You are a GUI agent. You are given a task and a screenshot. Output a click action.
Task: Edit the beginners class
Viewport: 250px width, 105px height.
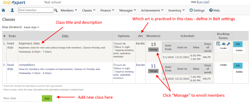(x=238, y=44)
